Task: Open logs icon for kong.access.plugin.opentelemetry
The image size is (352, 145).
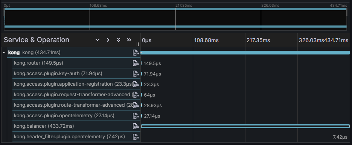Action: point(136,116)
